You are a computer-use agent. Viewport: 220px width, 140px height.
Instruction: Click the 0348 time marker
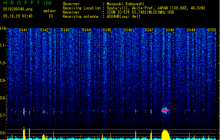170,30
